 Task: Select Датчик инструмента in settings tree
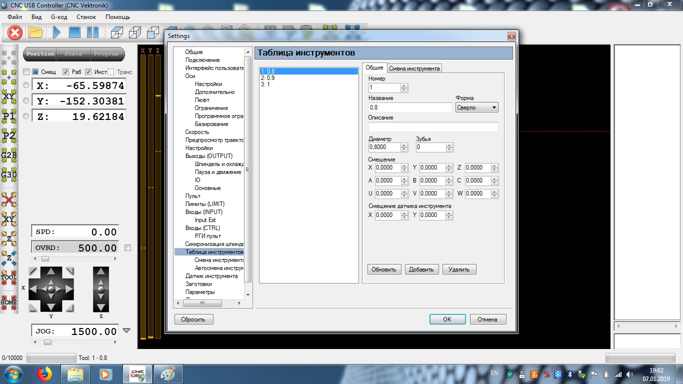tap(211, 276)
